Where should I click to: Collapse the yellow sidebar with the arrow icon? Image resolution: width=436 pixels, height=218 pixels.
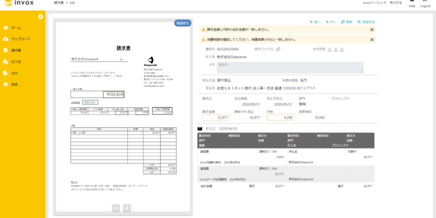(x=41, y=17)
